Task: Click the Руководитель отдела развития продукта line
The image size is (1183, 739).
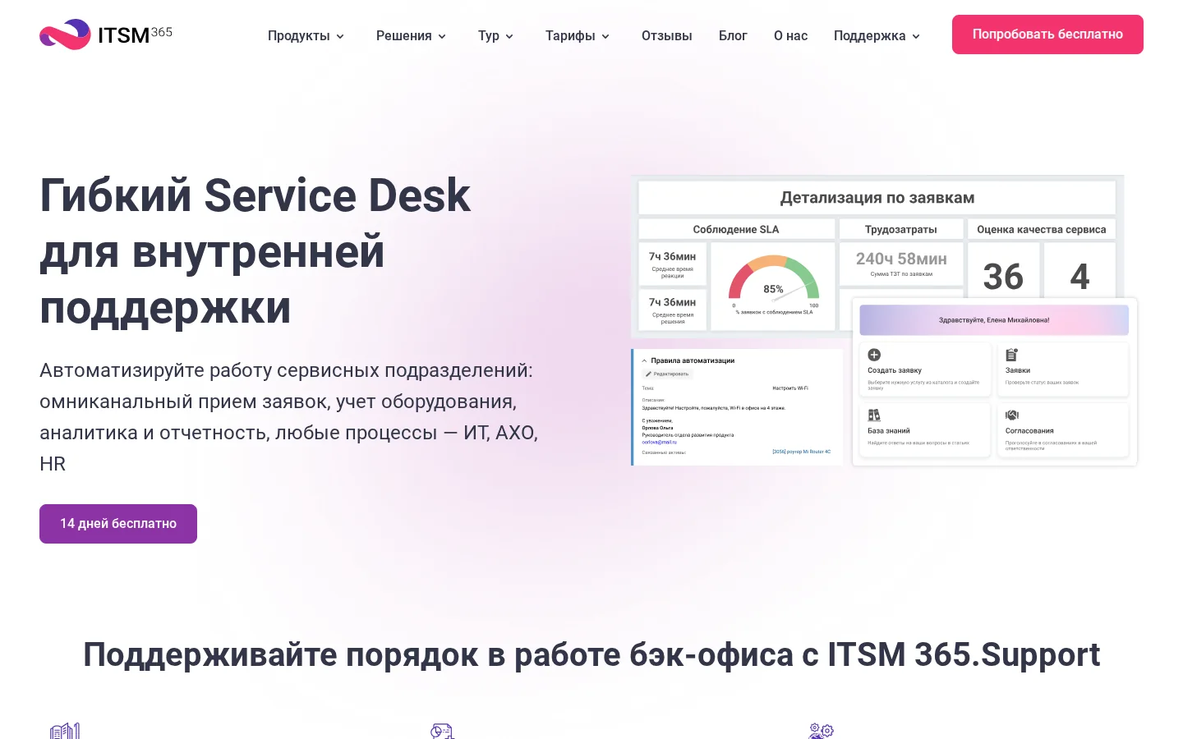Action: click(x=688, y=434)
